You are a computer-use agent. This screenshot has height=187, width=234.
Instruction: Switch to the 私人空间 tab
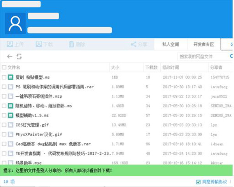(x=170, y=44)
